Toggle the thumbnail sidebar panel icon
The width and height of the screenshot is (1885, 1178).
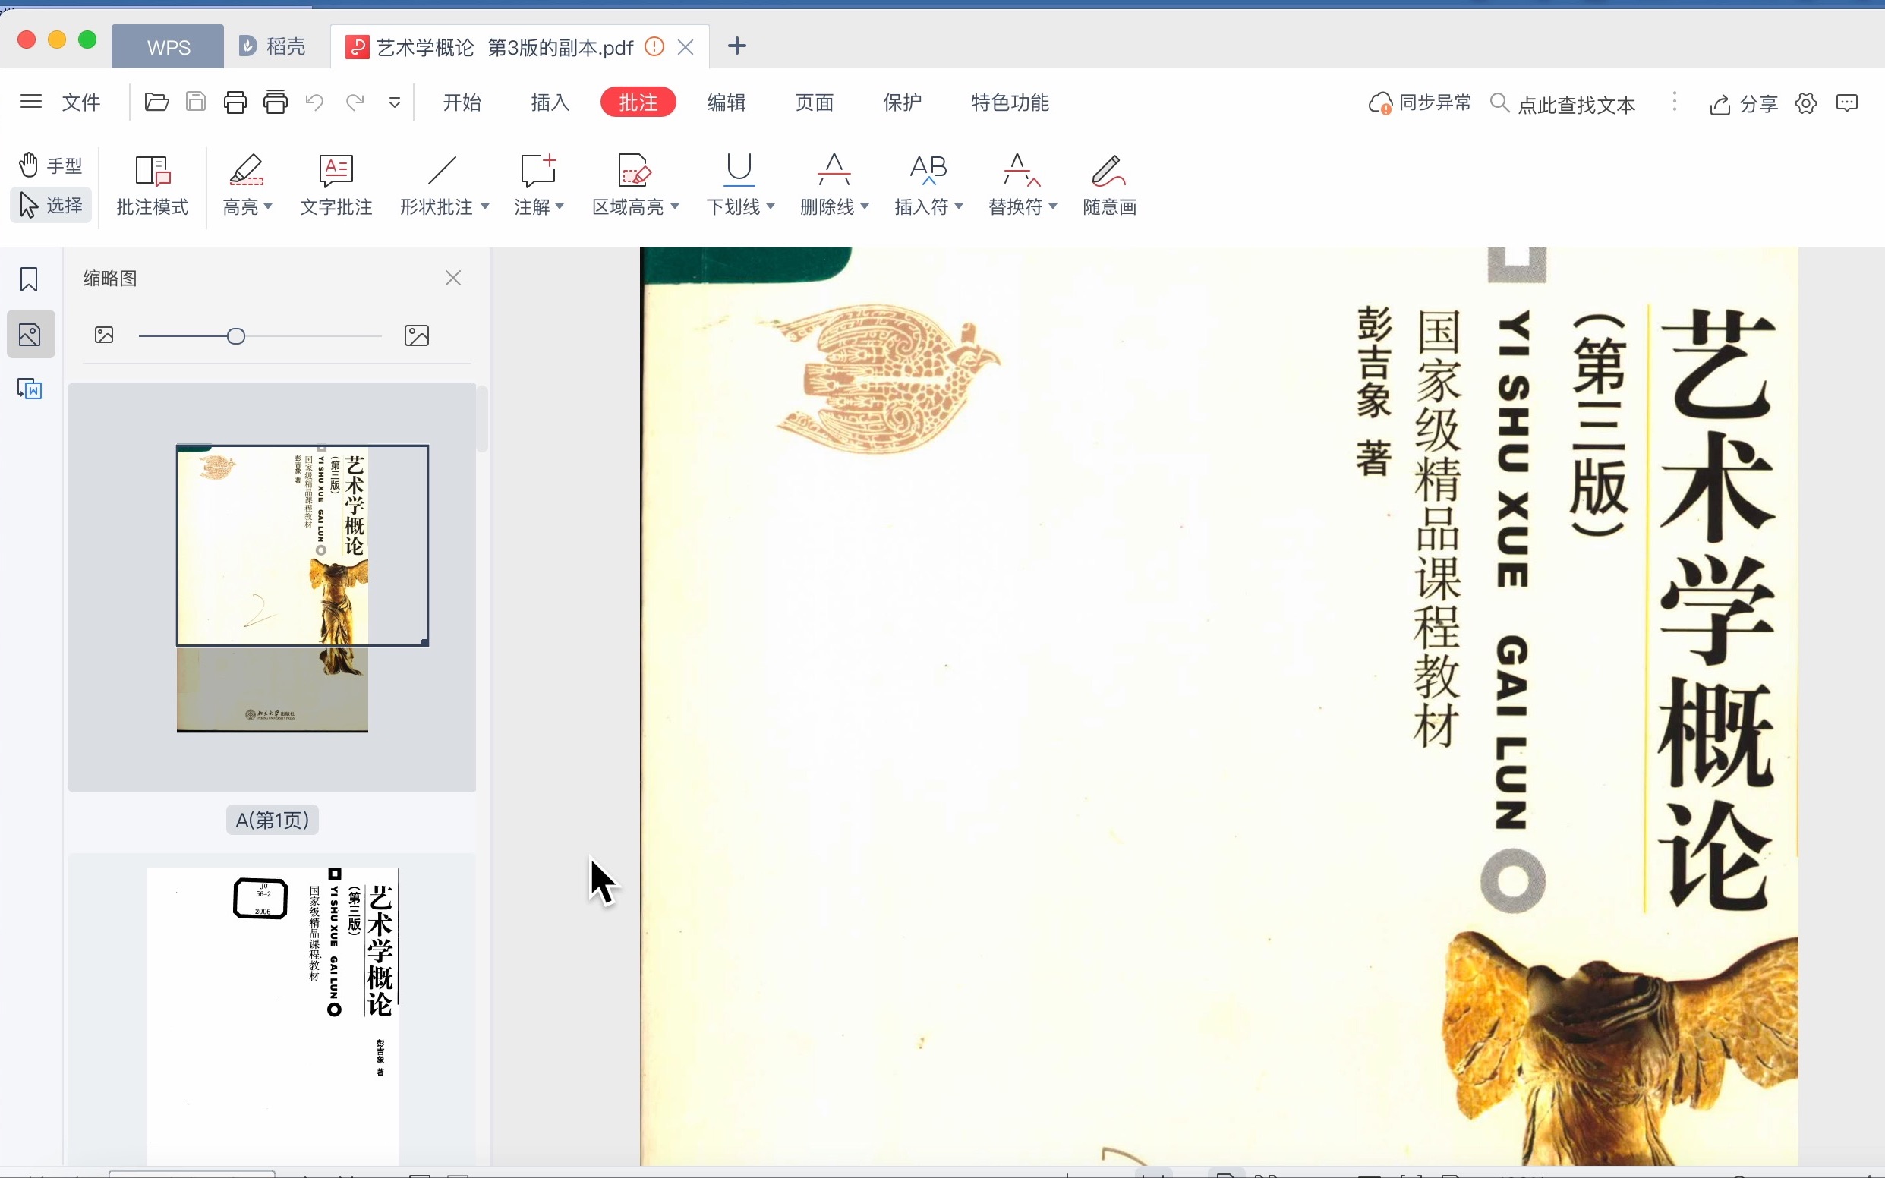[30, 334]
